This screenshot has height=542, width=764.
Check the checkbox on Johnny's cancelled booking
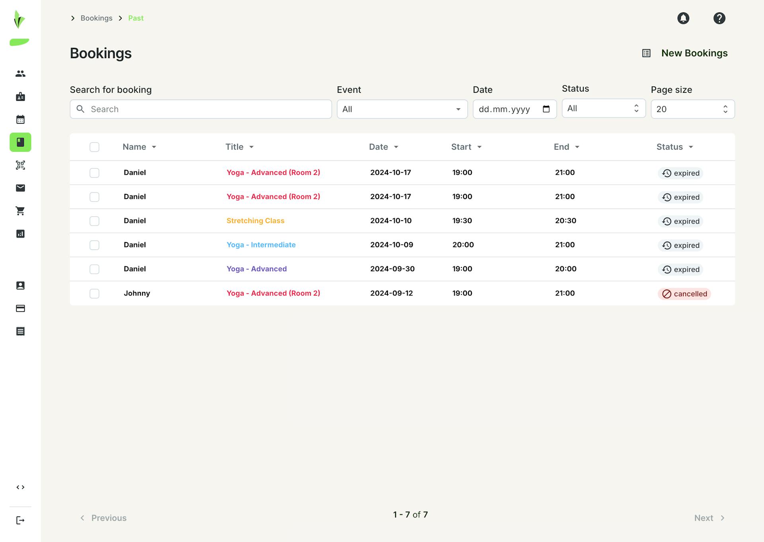tap(94, 293)
